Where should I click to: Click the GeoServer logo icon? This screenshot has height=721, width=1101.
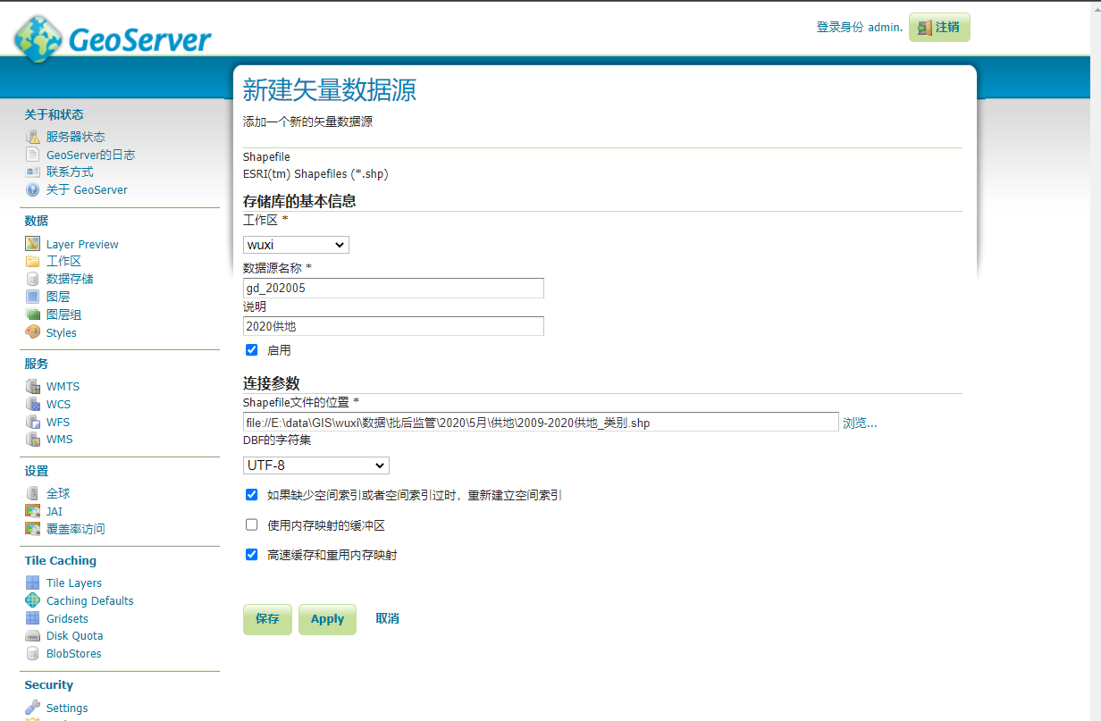pos(38,39)
